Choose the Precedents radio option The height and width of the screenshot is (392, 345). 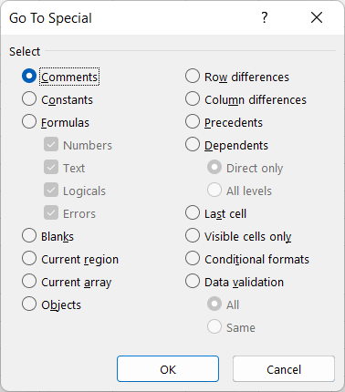[x=193, y=121]
